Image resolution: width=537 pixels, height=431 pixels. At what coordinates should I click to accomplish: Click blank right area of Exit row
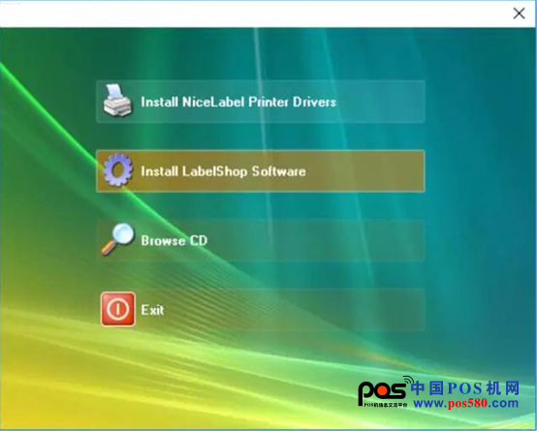coord(295,310)
